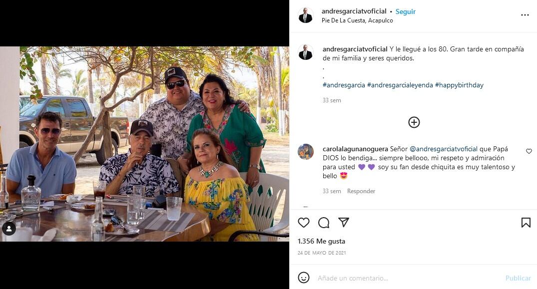Save post with the bookmark icon
This screenshot has width=537, height=289.
(526, 223)
